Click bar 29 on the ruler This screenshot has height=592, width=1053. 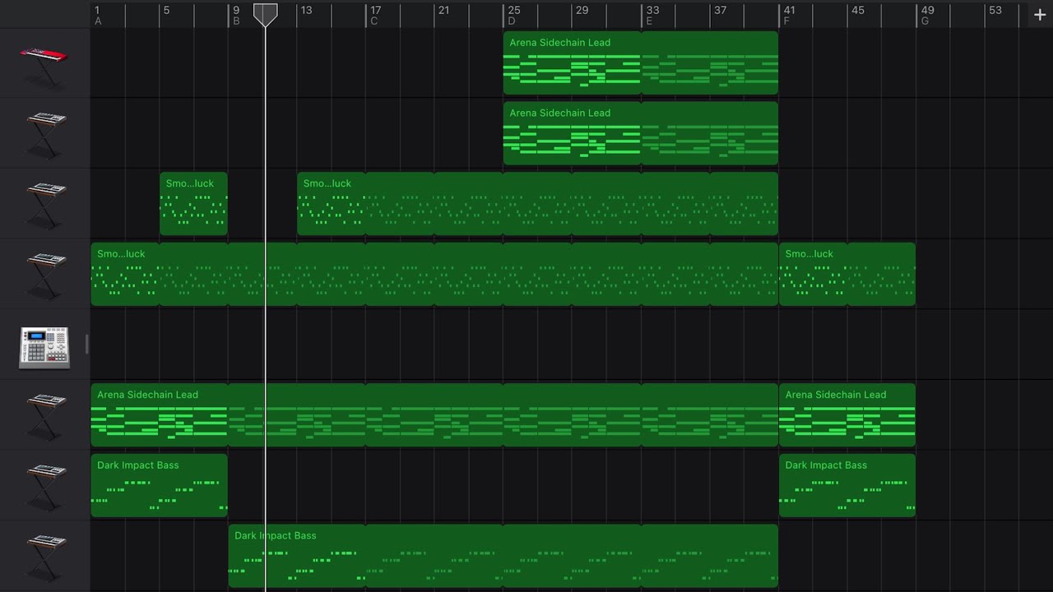(x=582, y=11)
